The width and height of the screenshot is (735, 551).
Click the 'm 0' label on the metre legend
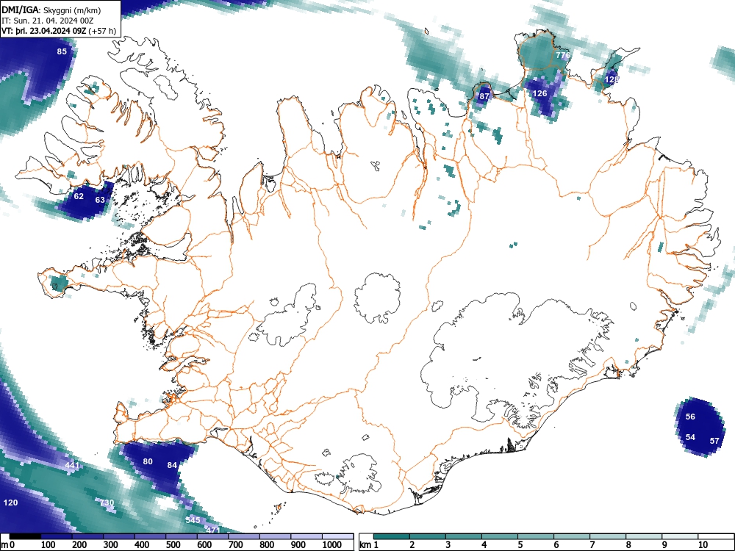[8, 545]
